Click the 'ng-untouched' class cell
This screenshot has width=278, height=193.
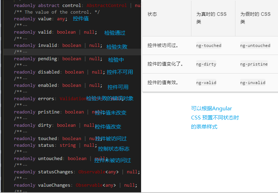(x=255, y=46)
